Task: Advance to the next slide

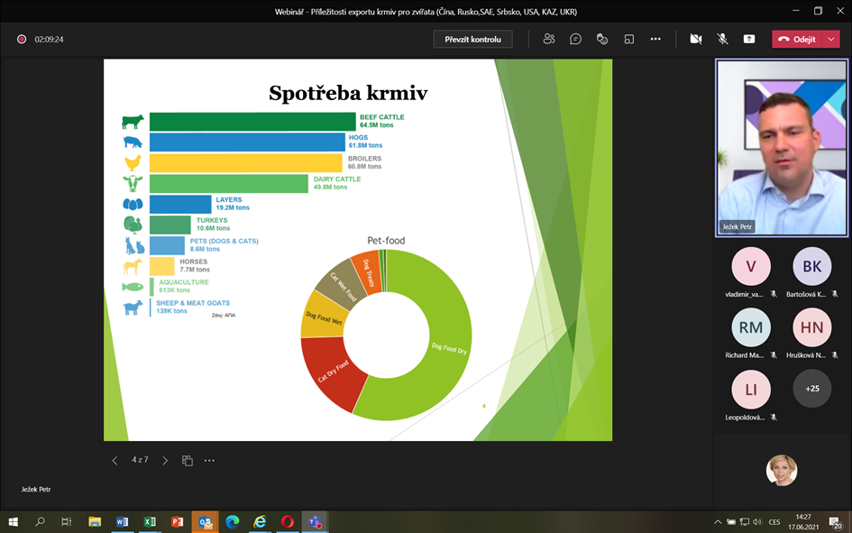Action: point(165,461)
